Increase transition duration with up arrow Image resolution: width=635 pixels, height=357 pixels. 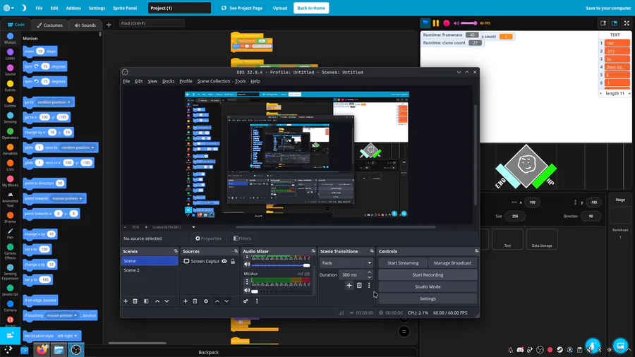pos(369,272)
